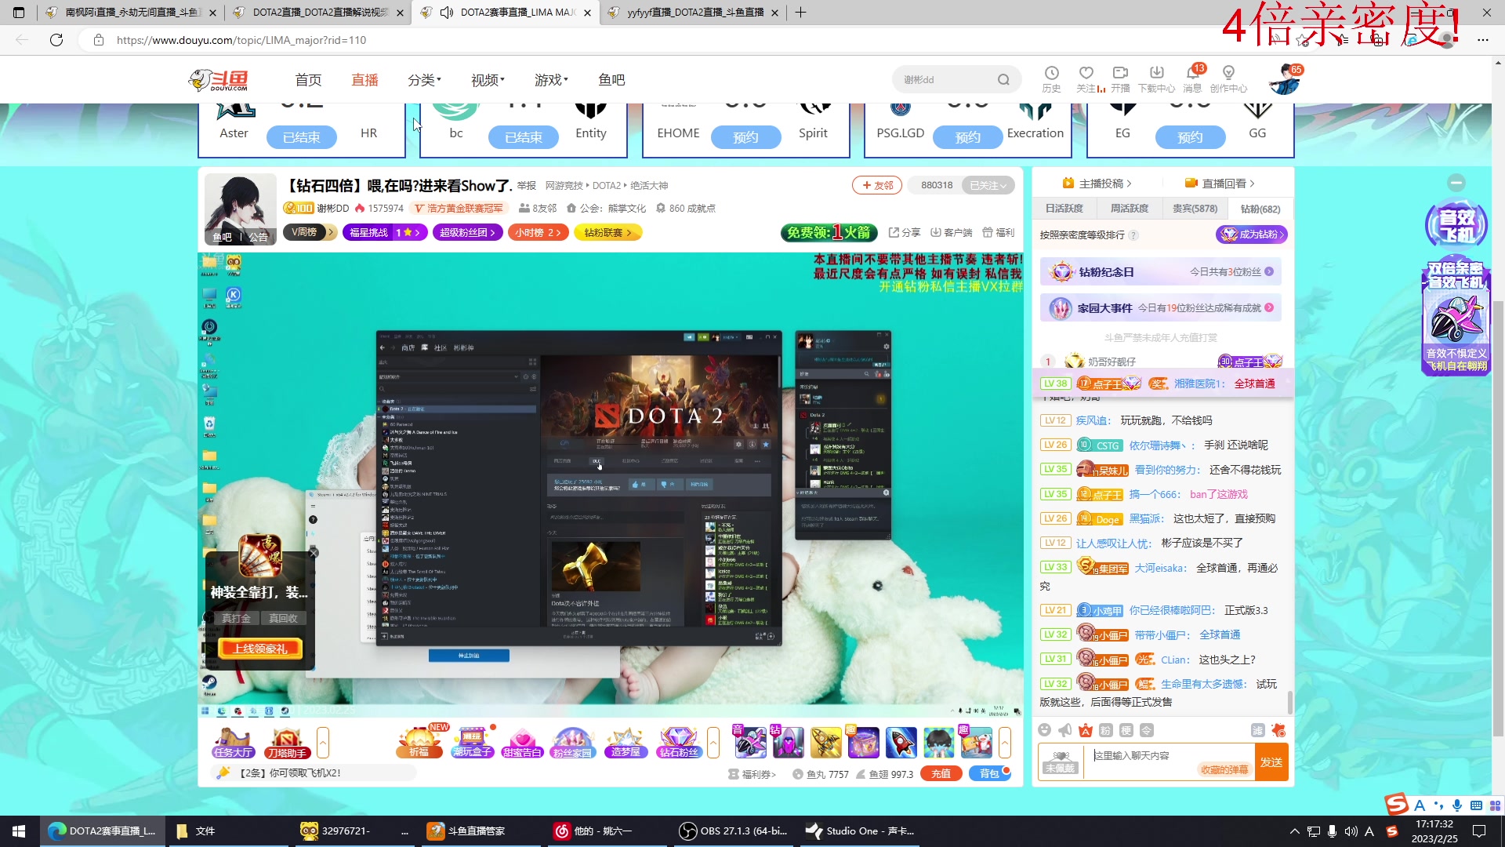Expand the activity icons after 刀塔助手
The image size is (1505, 847).
click(323, 742)
